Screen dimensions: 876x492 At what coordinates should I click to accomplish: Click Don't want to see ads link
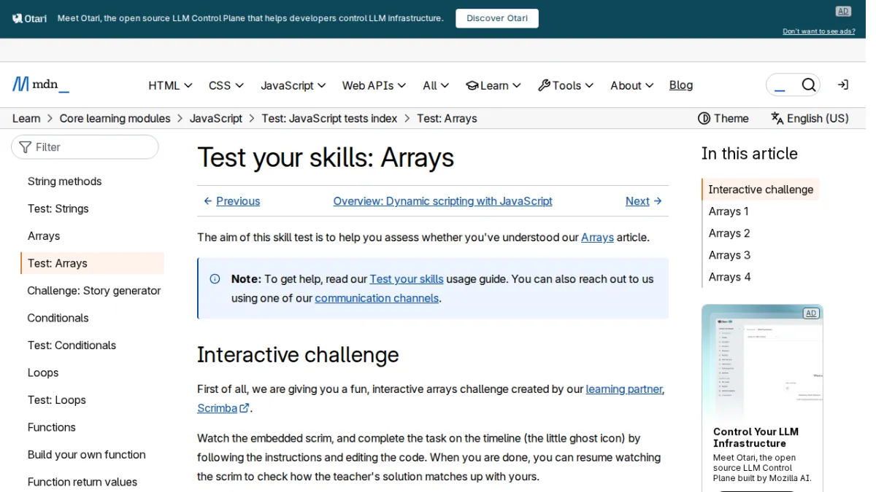(x=819, y=31)
